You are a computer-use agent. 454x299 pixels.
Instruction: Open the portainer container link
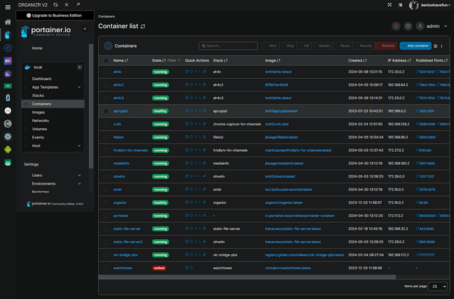[x=120, y=216]
